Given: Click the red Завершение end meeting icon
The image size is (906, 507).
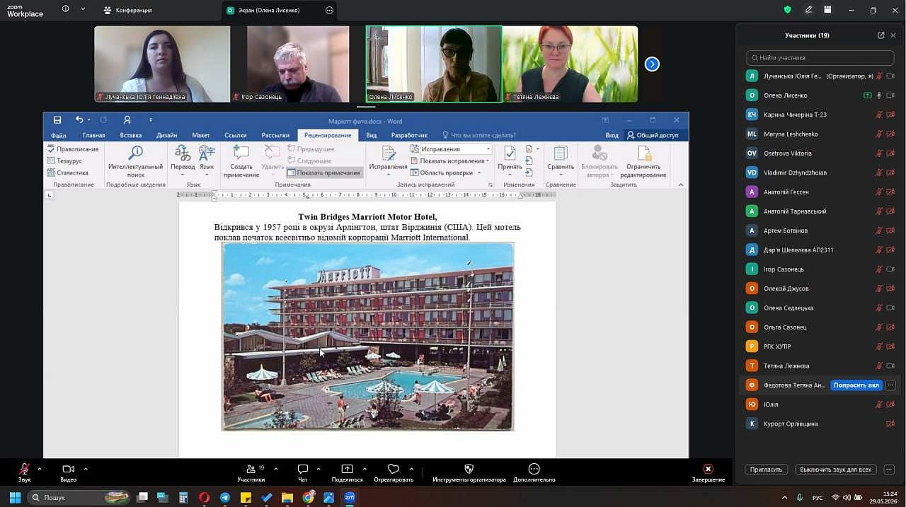Looking at the screenshot, I should tap(708, 469).
